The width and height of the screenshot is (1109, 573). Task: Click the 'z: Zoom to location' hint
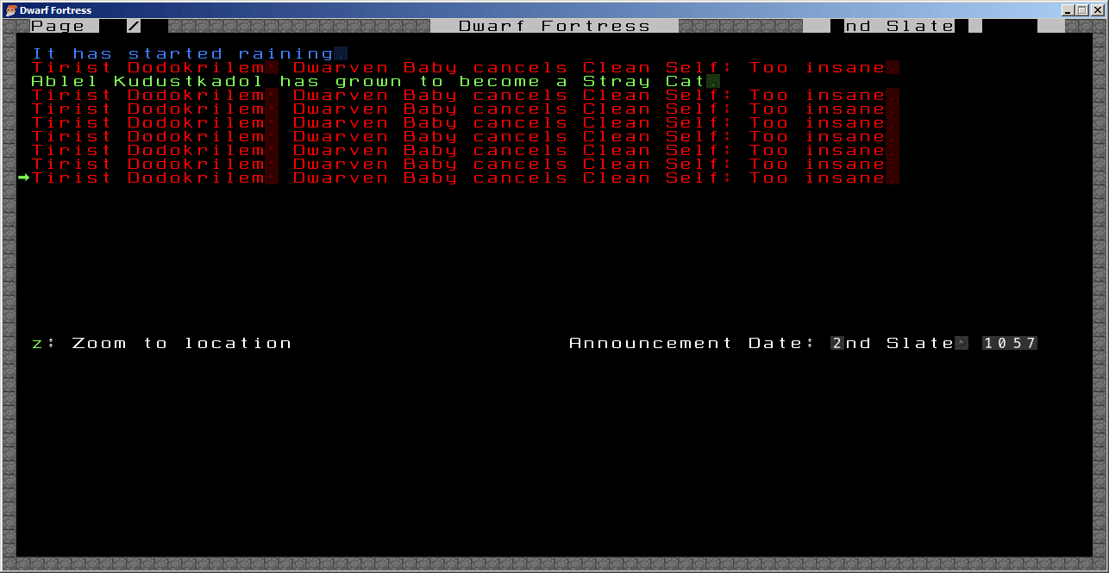(161, 344)
